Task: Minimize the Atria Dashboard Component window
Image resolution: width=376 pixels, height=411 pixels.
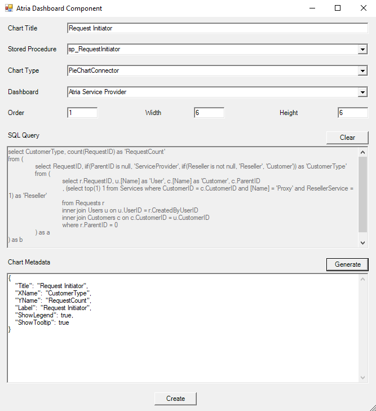Action: 312,8
